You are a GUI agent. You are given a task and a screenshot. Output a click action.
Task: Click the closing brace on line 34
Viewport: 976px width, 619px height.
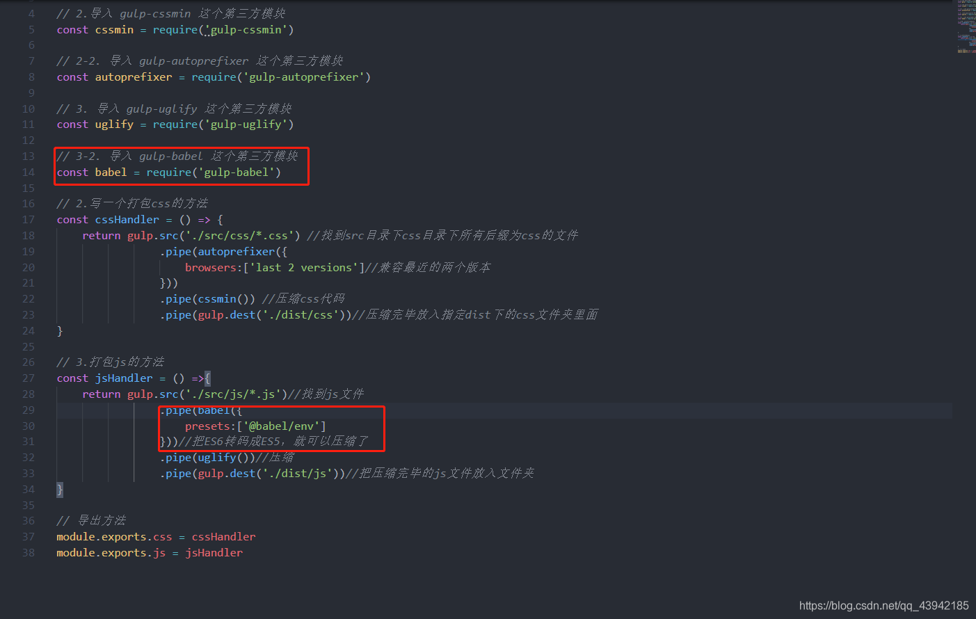pos(60,490)
